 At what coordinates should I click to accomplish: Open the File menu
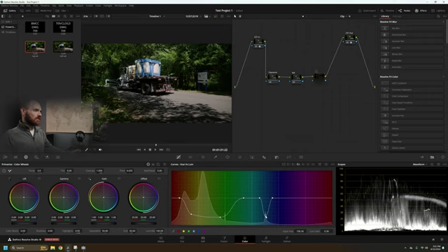[x=22, y=6]
